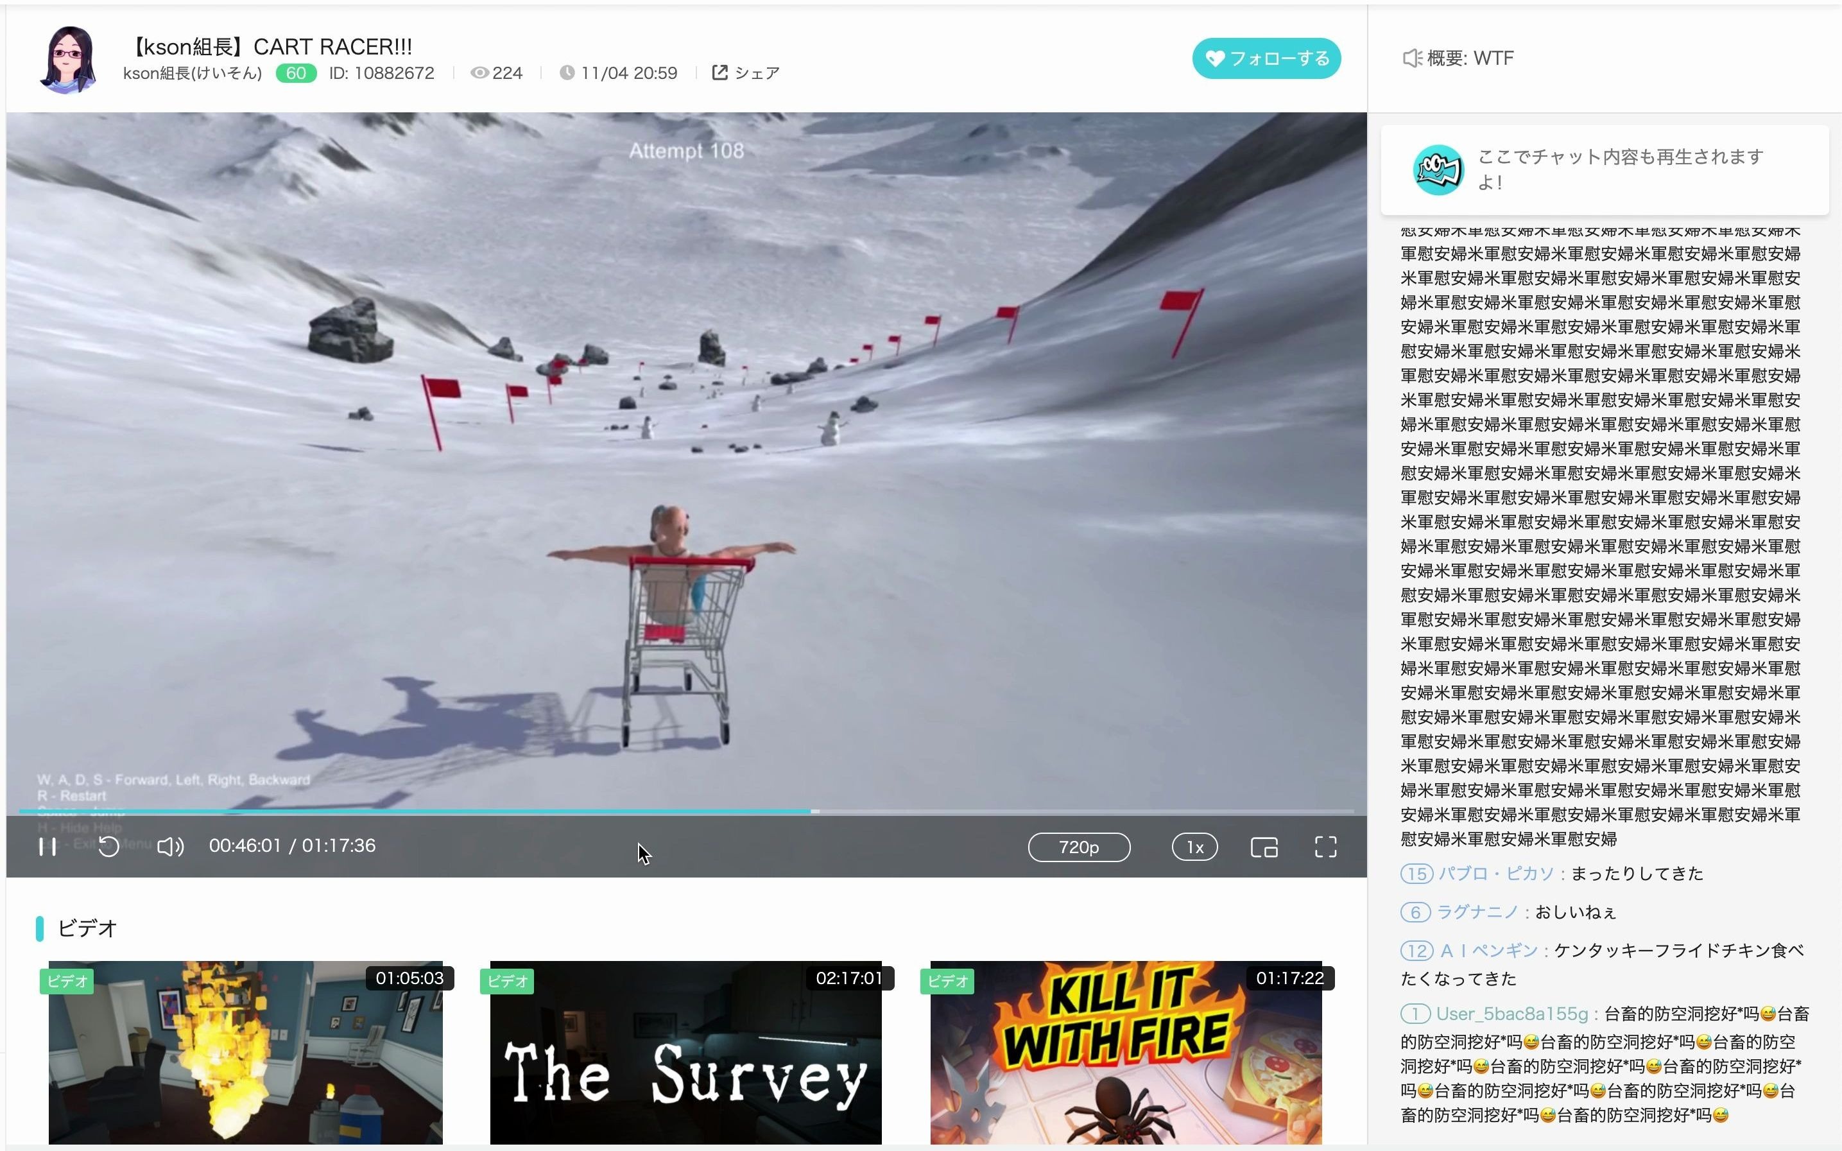Click username AIペンギン in chat
The height and width of the screenshot is (1151, 1842).
[1489, 951]
